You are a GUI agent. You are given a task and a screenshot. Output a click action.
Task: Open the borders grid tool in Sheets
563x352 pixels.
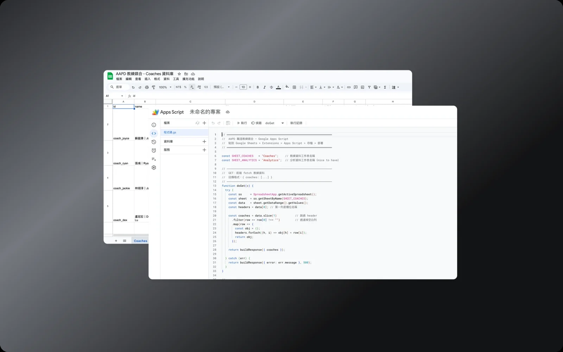pos(295,87)
